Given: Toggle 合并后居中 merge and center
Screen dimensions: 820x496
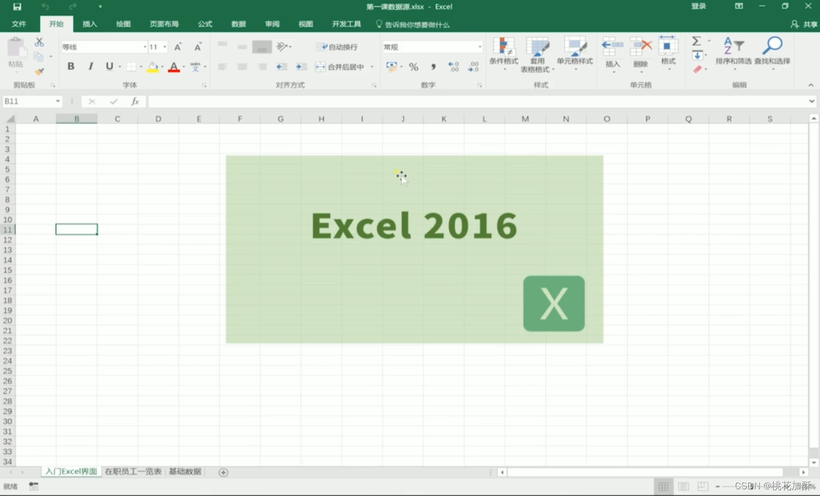Looking at the screenshot, I should (x=340, y=67).
